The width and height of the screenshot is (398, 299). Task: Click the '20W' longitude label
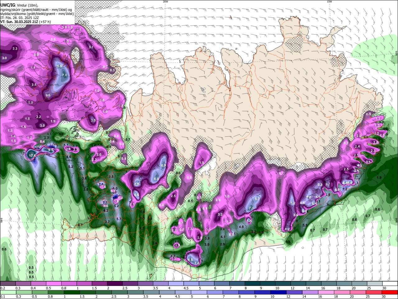(165, 2)
